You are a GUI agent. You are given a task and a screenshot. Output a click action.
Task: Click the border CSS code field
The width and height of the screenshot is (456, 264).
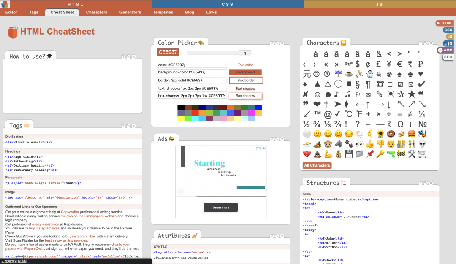192,80
